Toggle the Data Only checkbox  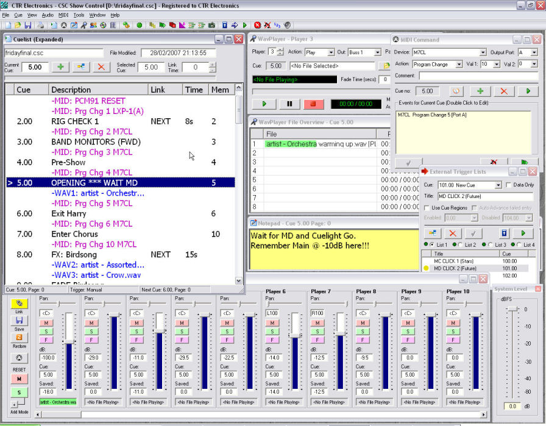coord(508,185)
